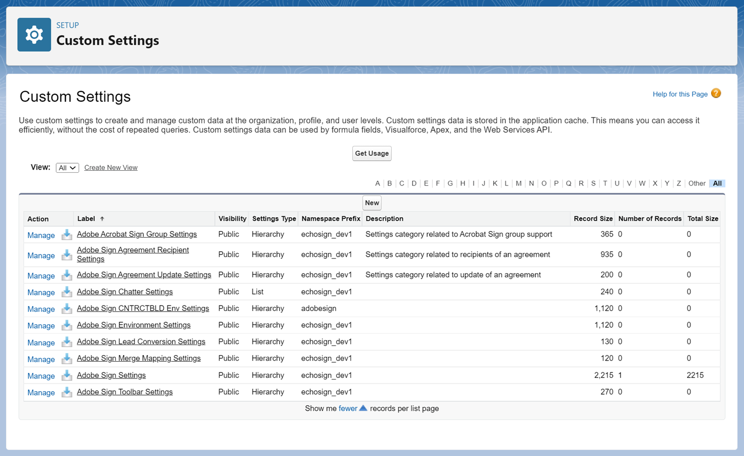
Task: Click Manage for Adobe Sign Settings
Action: [x=41, y=376]
